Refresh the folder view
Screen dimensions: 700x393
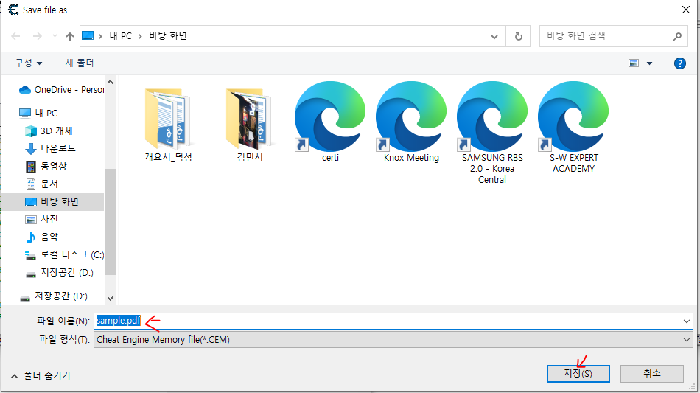click(518, 37)
